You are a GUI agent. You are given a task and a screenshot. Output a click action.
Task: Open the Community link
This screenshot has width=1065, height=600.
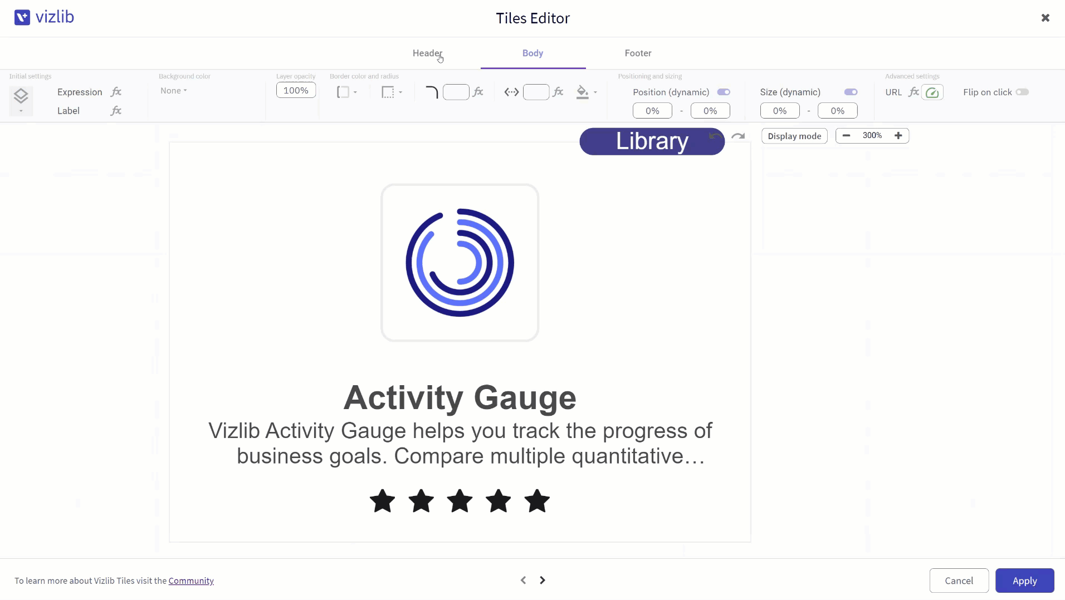(191, 581)
